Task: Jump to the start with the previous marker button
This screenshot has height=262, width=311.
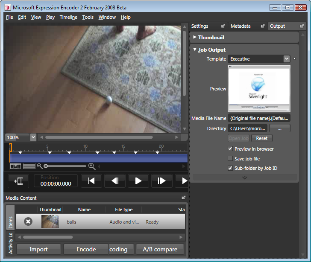Action: point(91,181)
